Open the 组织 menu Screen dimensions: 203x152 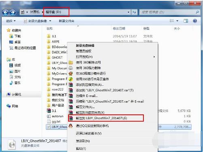point(11,21)
